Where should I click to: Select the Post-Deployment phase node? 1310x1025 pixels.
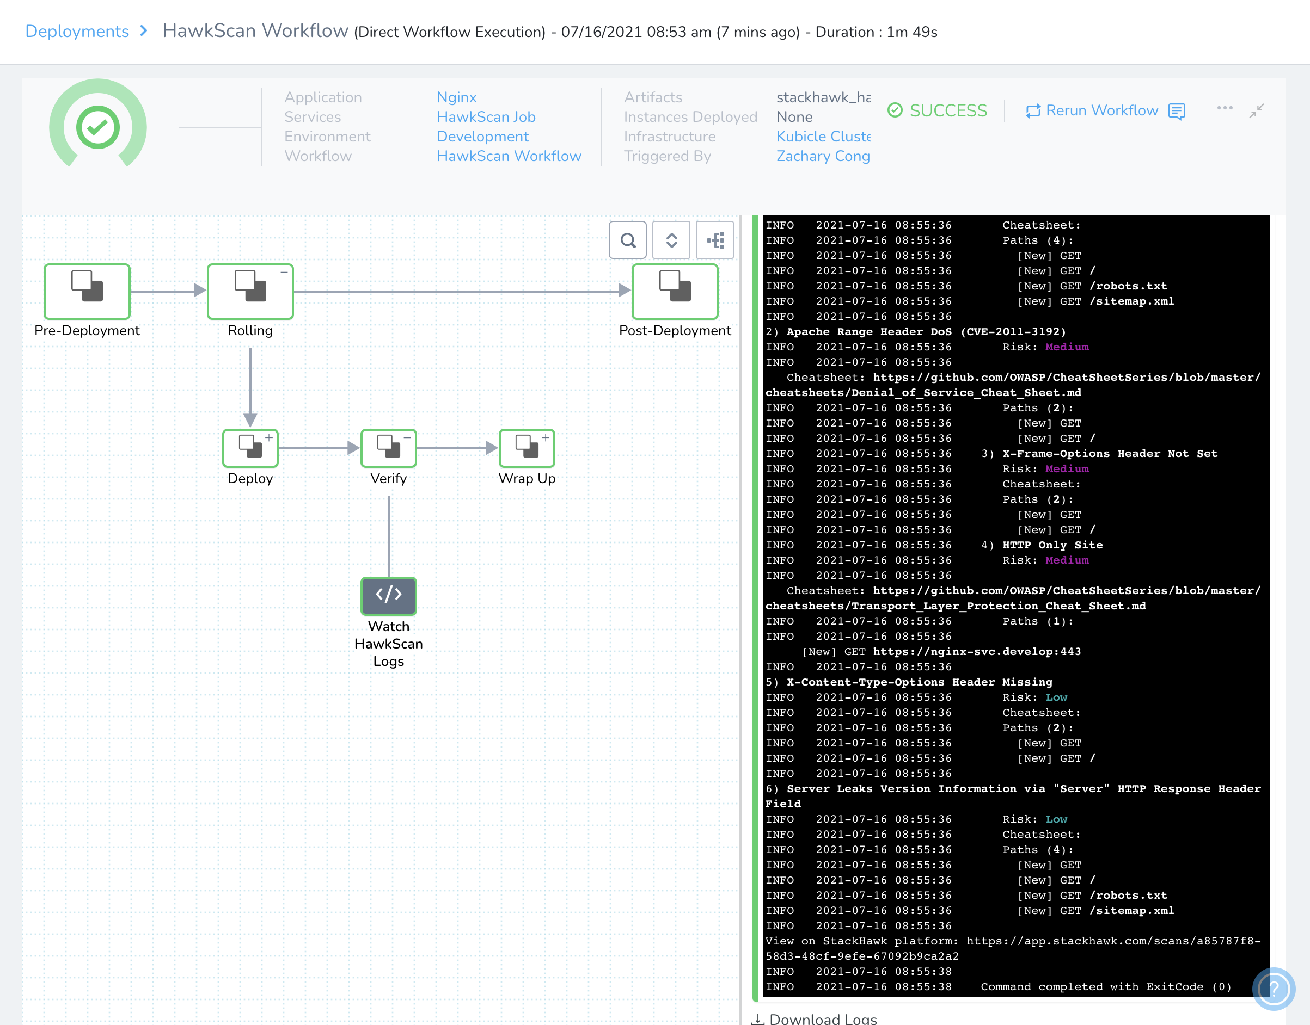click(x=675, y=291)
